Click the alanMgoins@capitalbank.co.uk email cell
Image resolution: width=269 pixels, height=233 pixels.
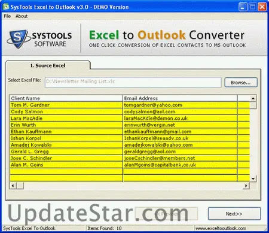tap(180, 165)
